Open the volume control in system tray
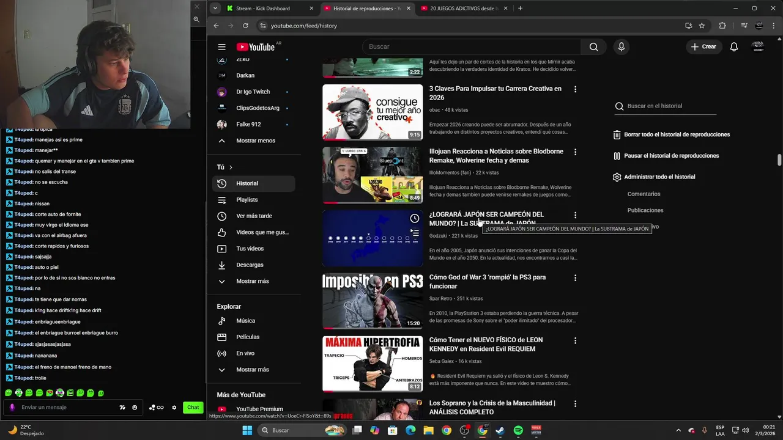 [745, 430]
